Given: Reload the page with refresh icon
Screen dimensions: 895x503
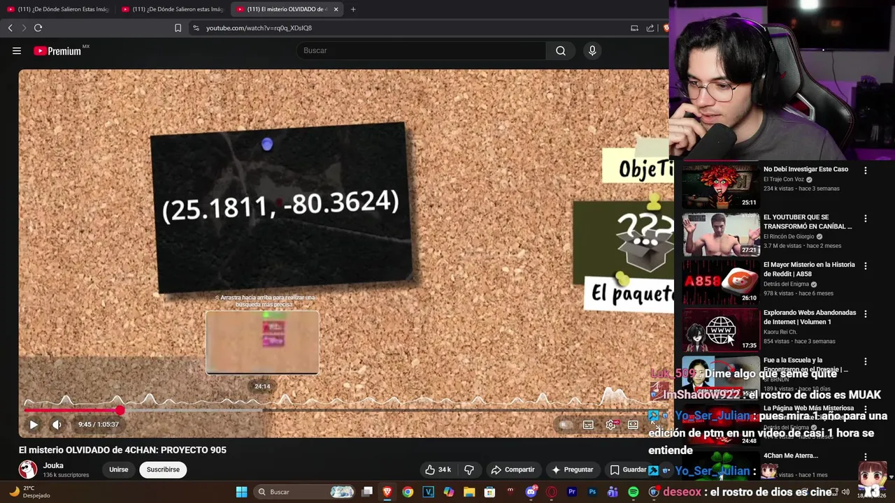Looking at the screenshot, I should click(x=38, y=28).
